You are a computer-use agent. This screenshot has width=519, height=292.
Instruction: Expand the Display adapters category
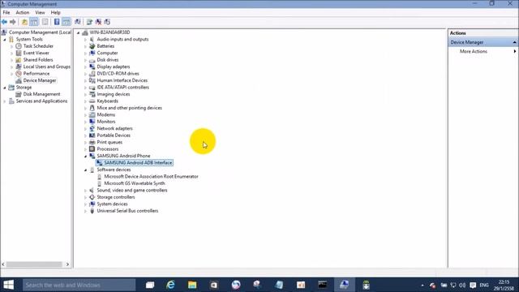pyautogui.click(x=85, y=67)
